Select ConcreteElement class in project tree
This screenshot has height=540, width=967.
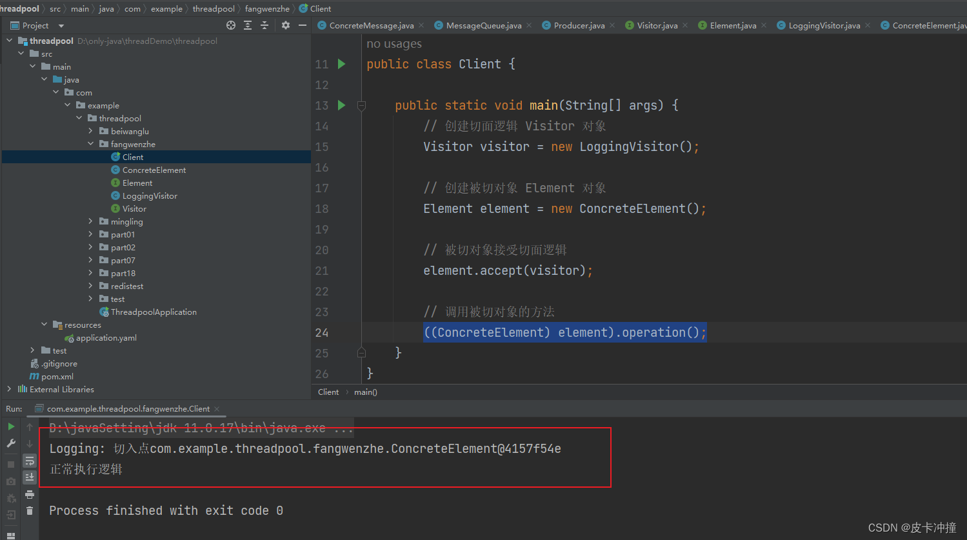point(154,170)
